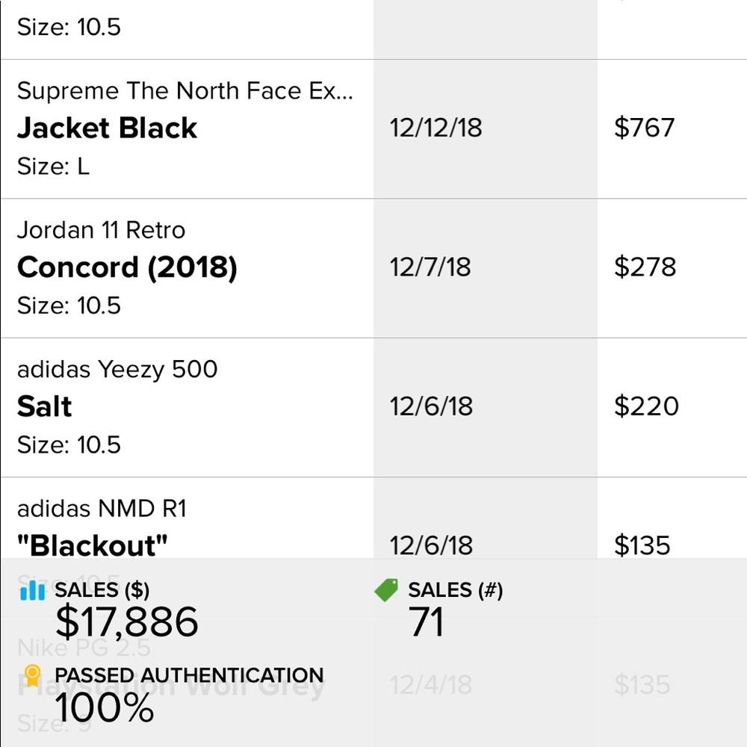747x747 pixels.
Task: Tap the $17,886 total sales figure
Action: click(x=127, y=622)
